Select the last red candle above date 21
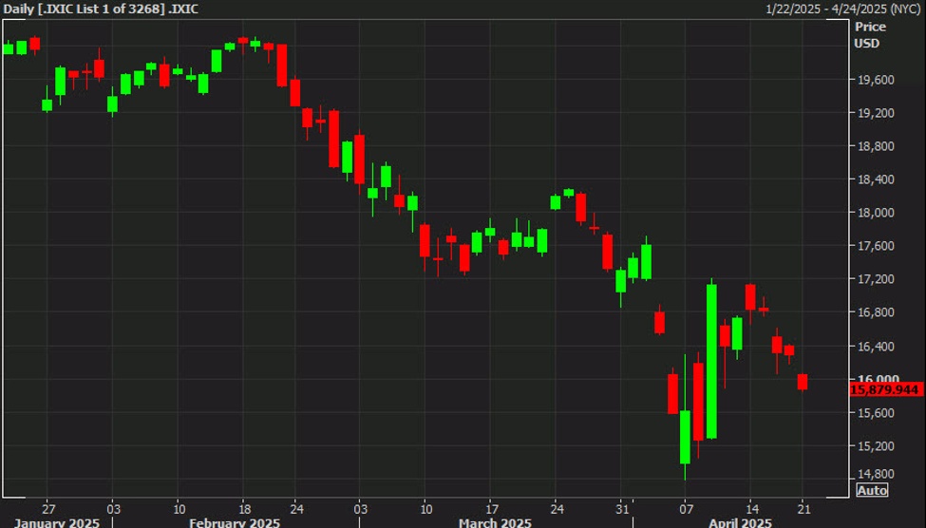The image size is (926, 528). pos(803,382)
